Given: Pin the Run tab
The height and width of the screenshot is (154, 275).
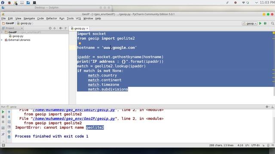Looking at the screenshot, I should point(3,134).
